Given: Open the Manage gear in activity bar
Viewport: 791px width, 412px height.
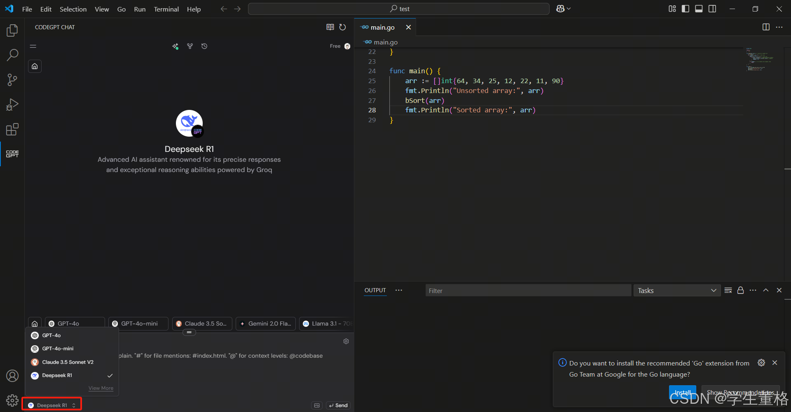Looking at the screenshot, I should tap(12, 400).
